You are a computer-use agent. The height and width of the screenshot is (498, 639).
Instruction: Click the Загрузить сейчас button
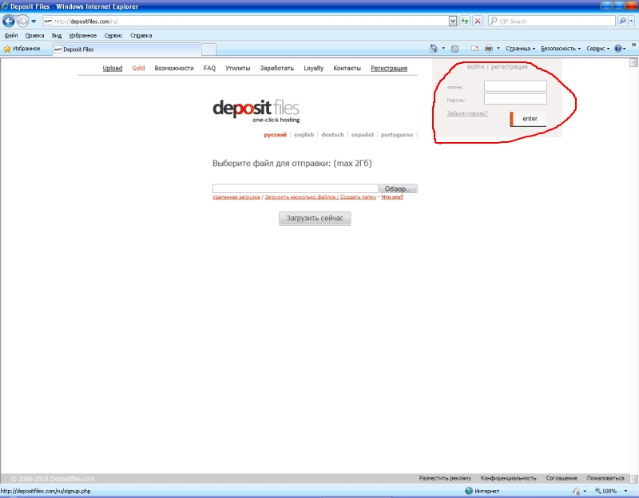point(315,219)
